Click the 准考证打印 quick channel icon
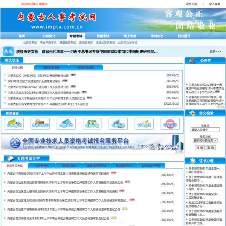Screen dimensions: 226x226 tap(40, 123)
